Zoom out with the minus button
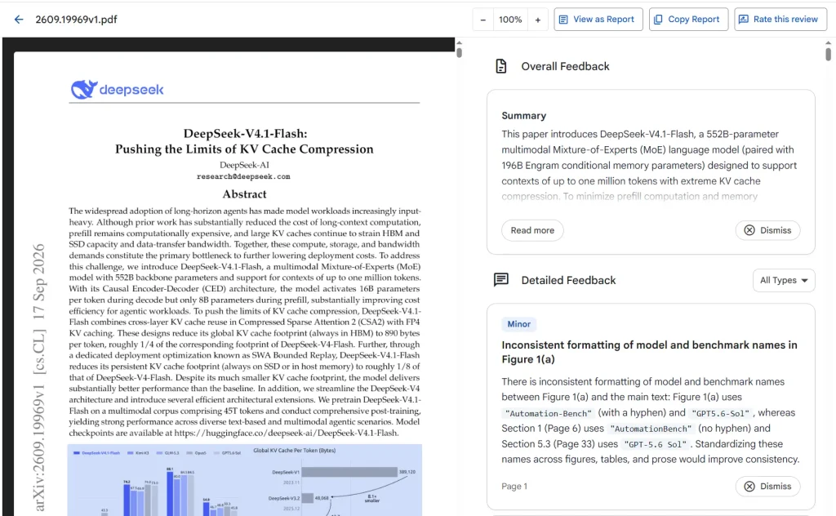This screenshot has height=516, width=836. point(483,20)
